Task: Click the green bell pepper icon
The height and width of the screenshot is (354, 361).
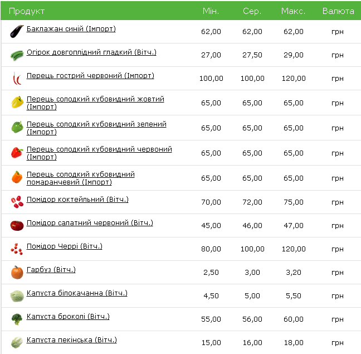Action: pos(17,127)
